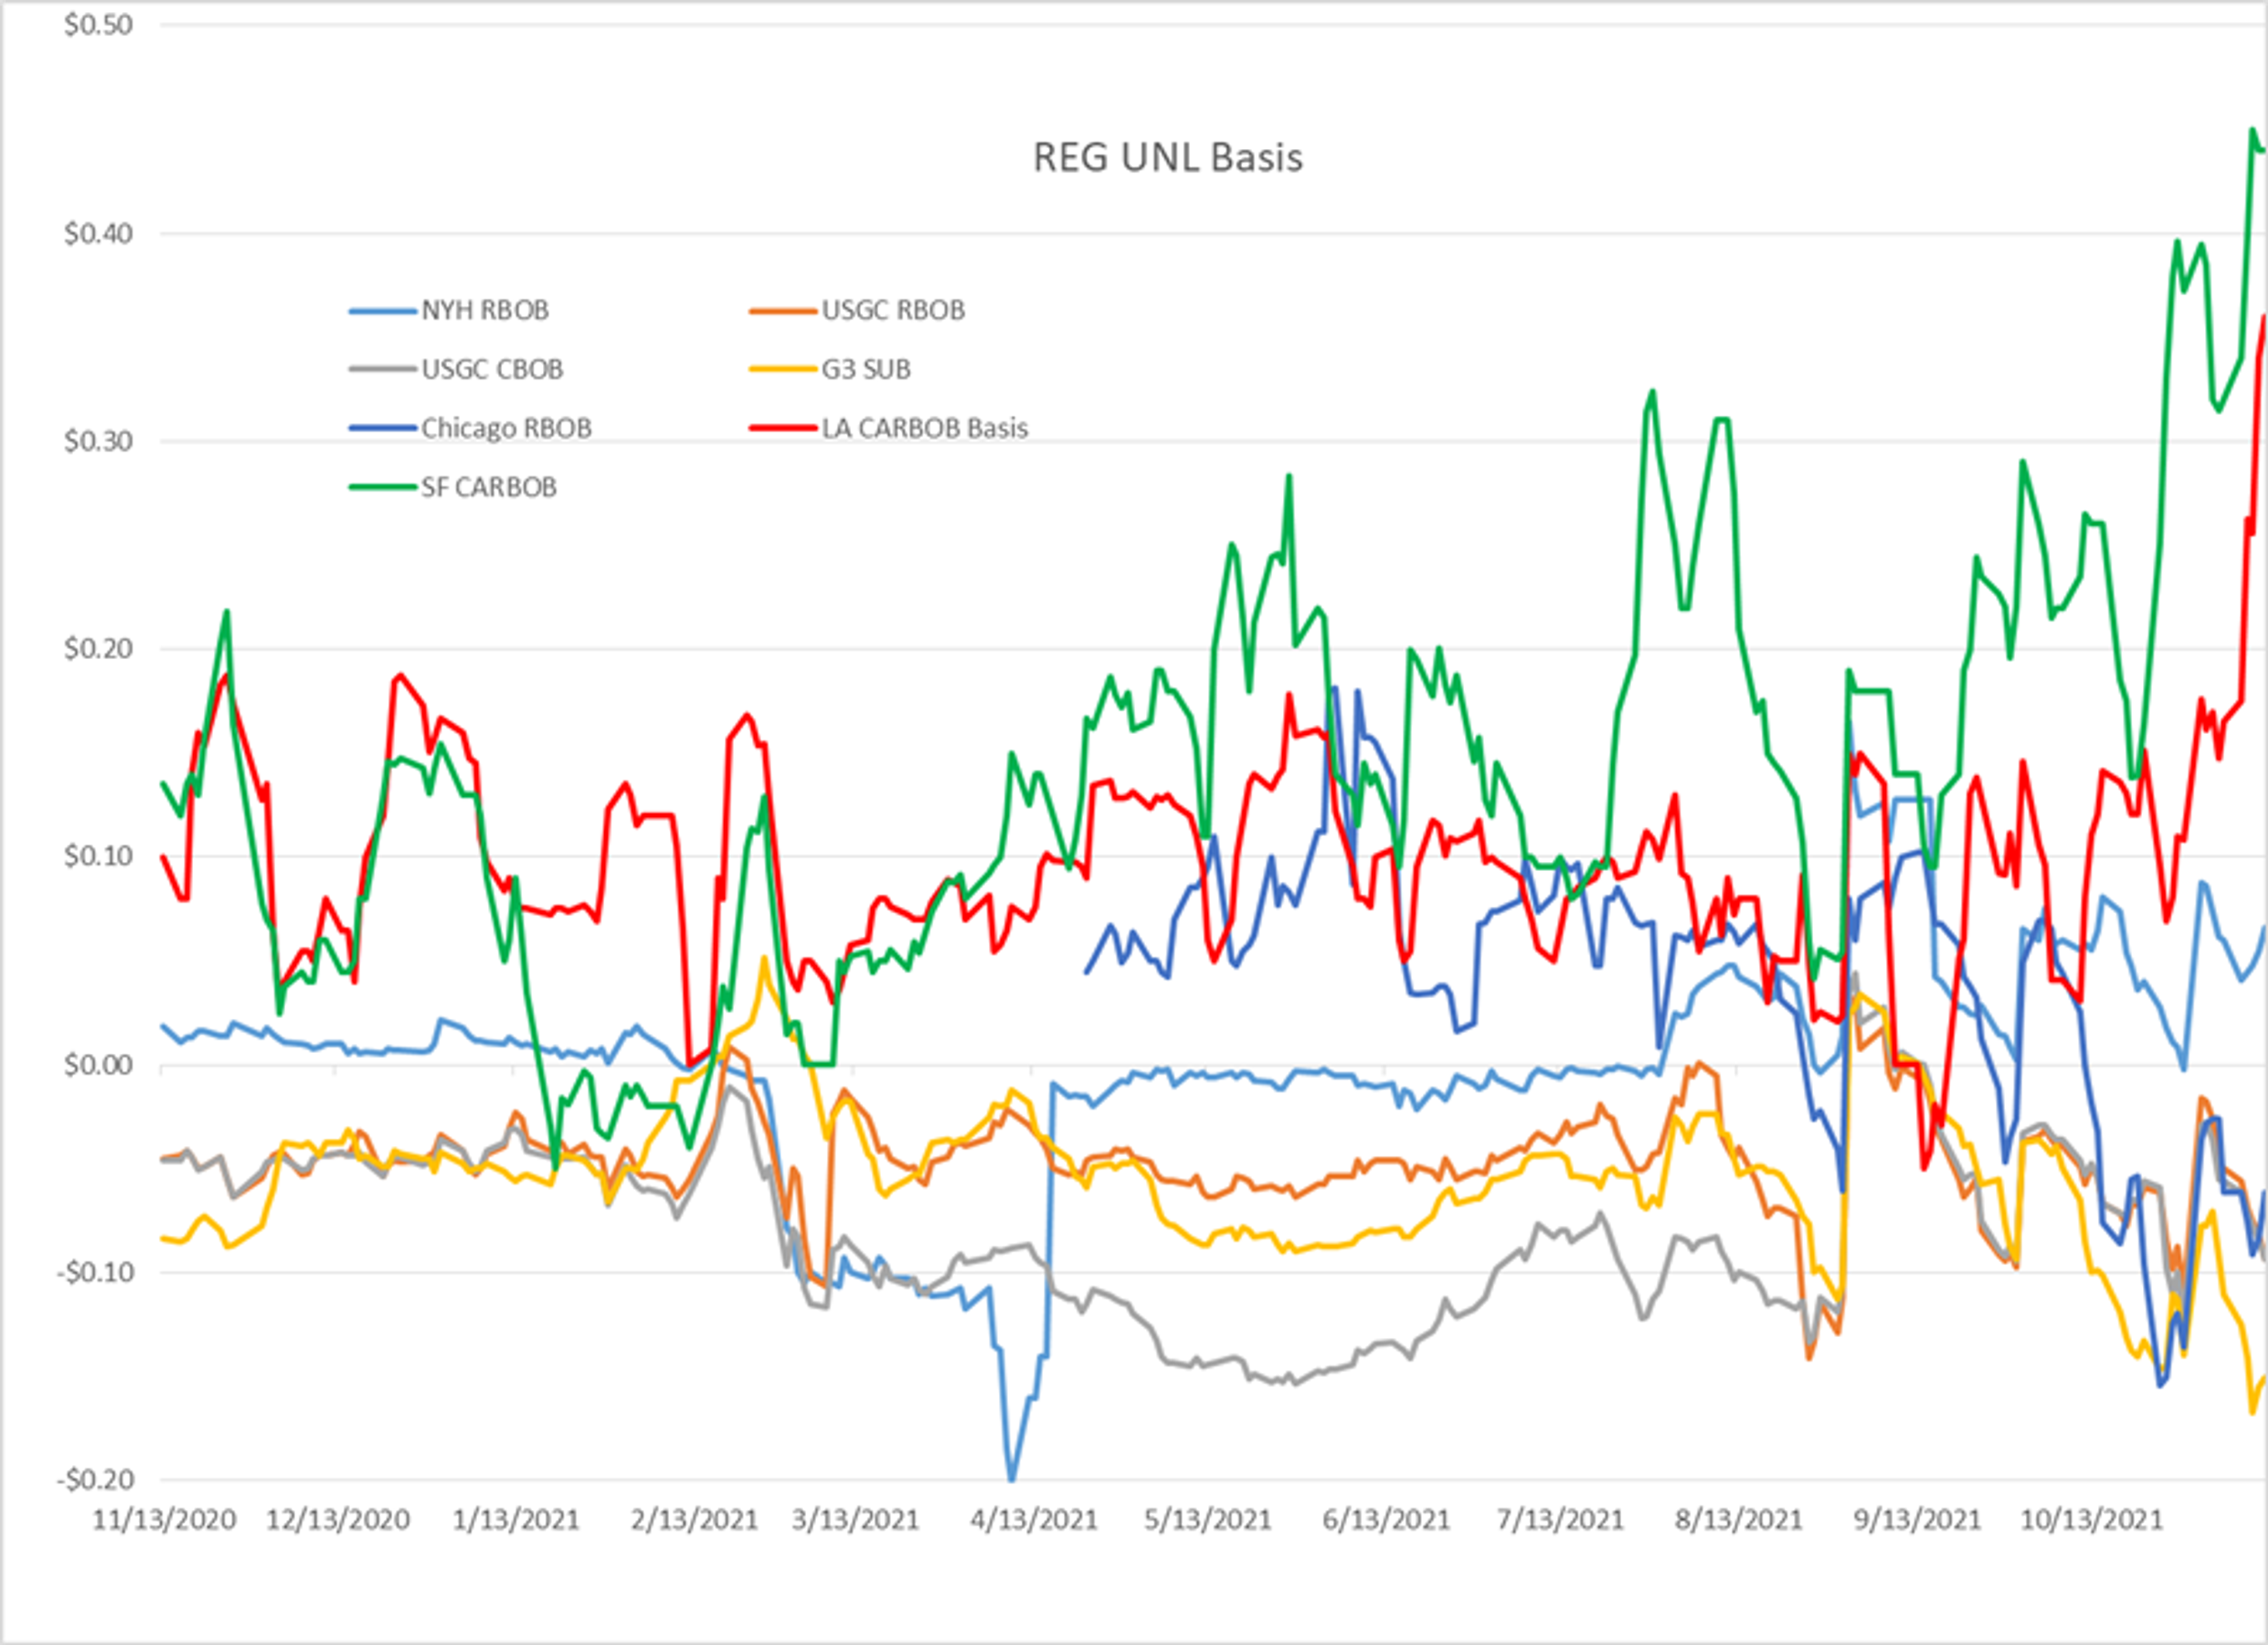Click the NYH RBOB legend label

485,311
